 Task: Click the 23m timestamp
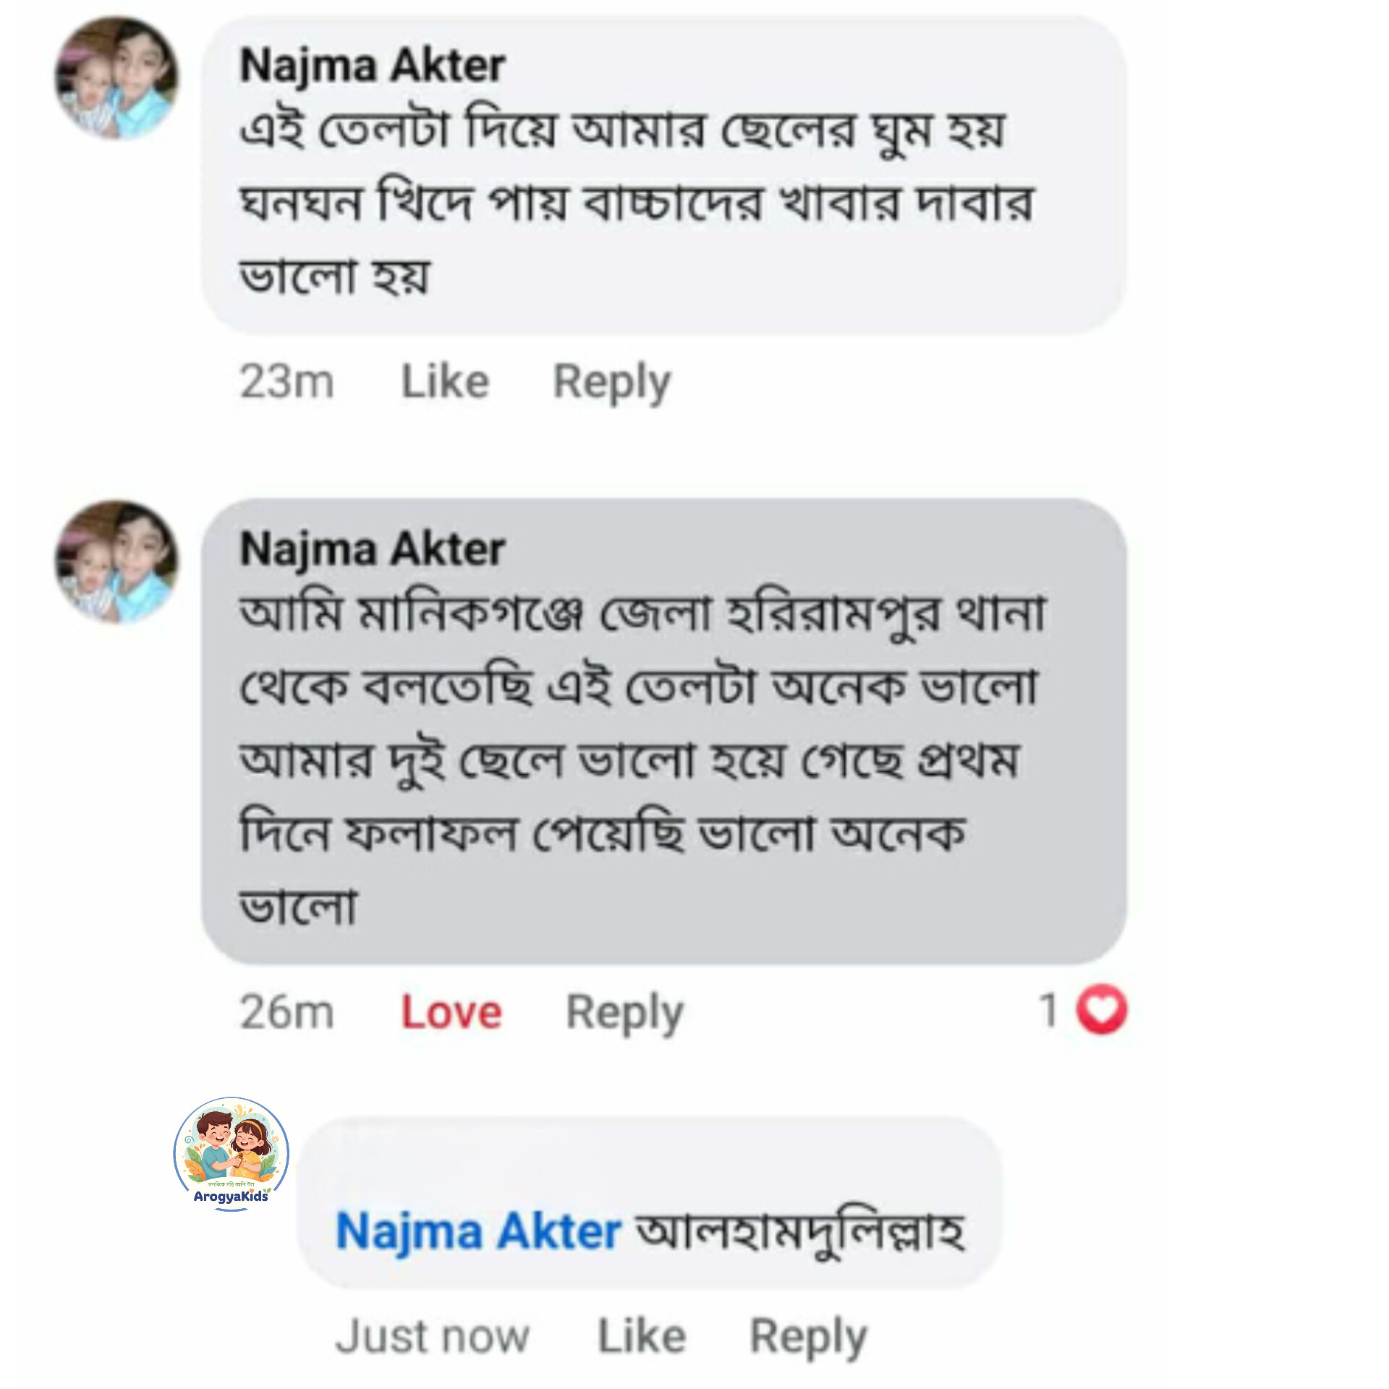pos(286,381)
